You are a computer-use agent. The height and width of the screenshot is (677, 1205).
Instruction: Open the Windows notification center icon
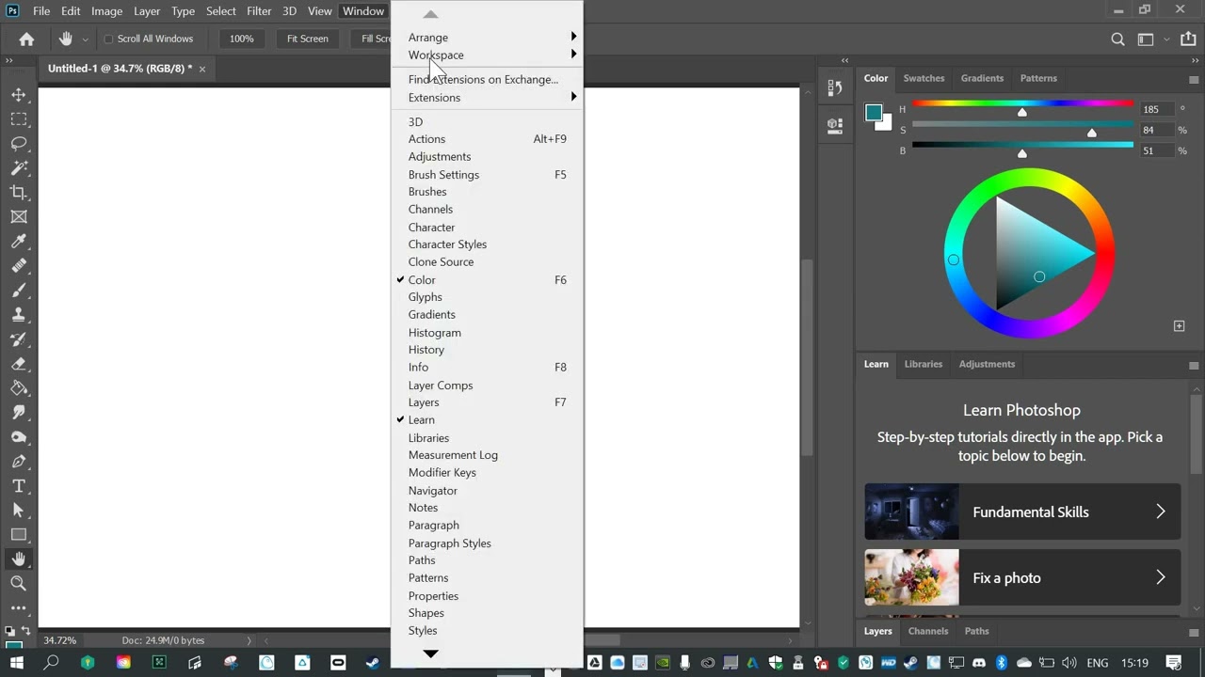1174,663
